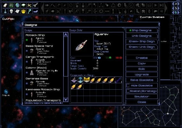Viewport: 182px width, 128px height.
Task: Click the designs list scroll down arrow
Action: tap(66, 100)
